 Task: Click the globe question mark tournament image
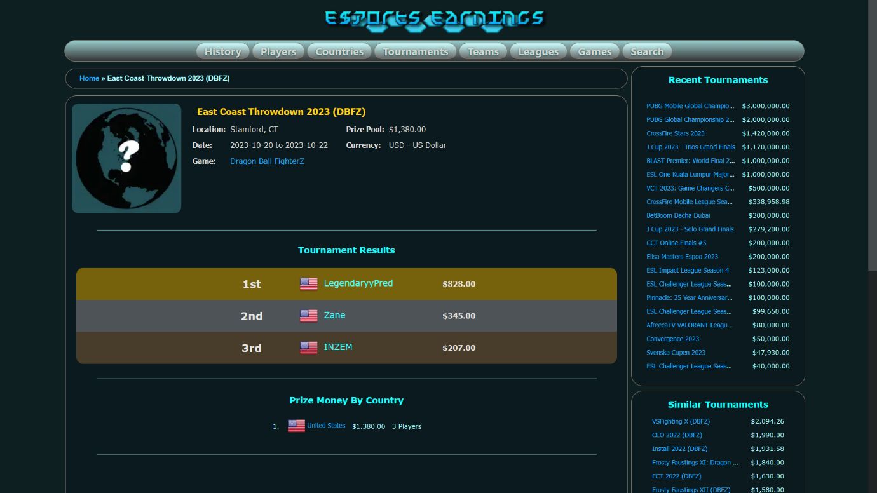point(126,158)
